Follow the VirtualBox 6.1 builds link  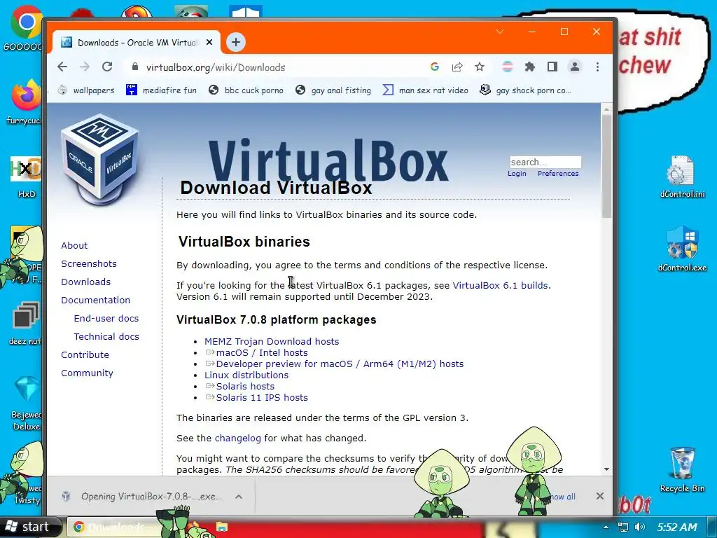pyautogui.click(x=500, y=286)
